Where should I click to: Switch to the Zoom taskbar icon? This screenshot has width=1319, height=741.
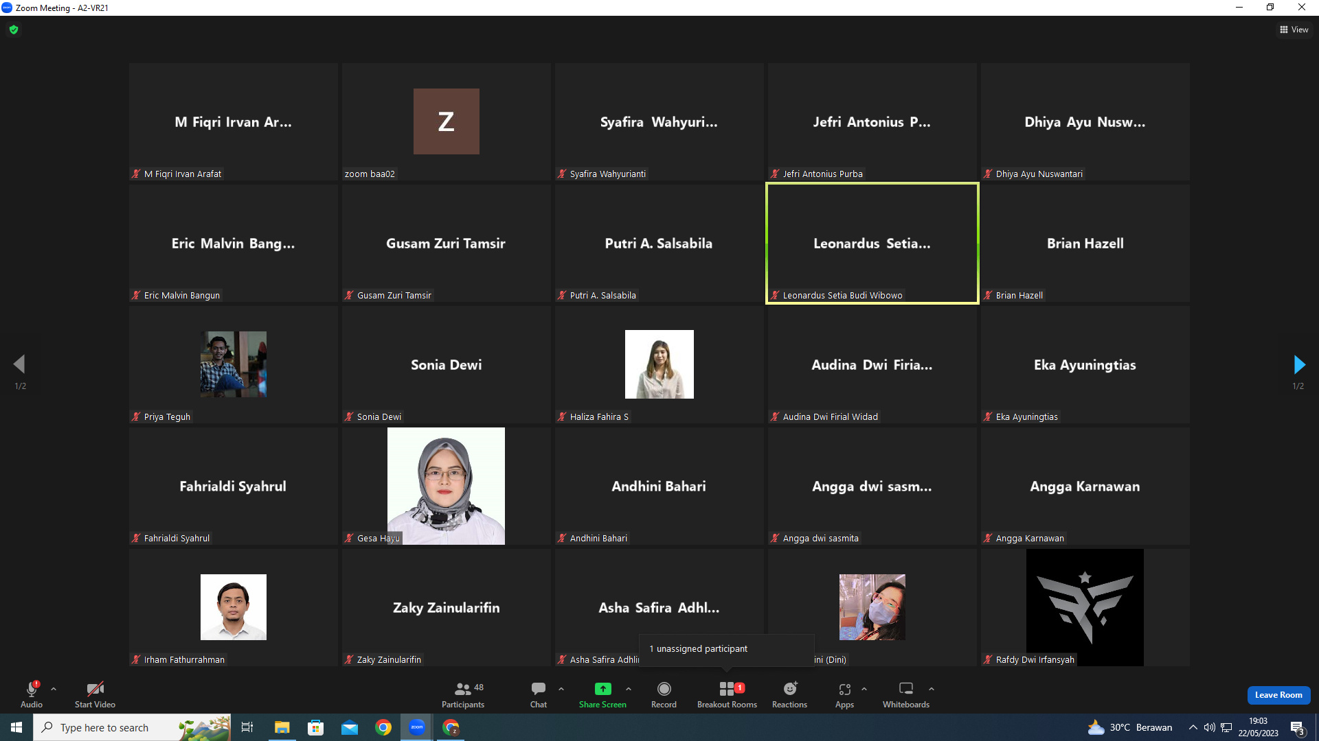pos(417,727)
